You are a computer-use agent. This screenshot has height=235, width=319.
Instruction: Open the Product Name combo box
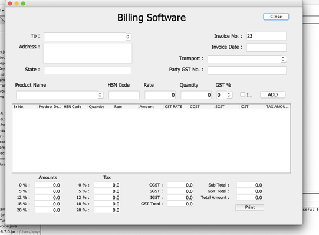(60, 95)
